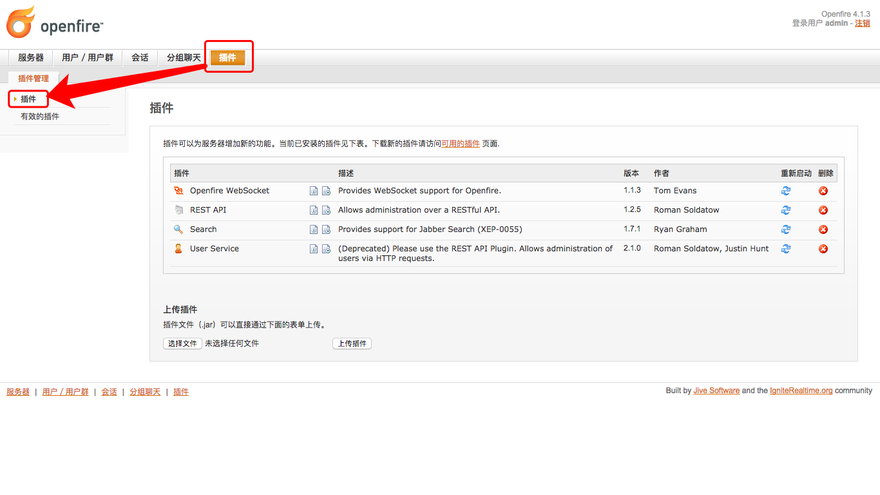
Task: Click author 'Ryan Graham'
Action: (680, 229)
